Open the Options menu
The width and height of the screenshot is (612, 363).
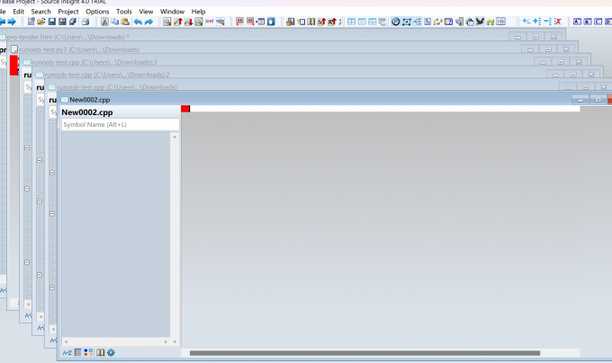click(97, 12)
